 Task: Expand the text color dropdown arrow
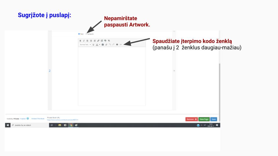[99, 44]
